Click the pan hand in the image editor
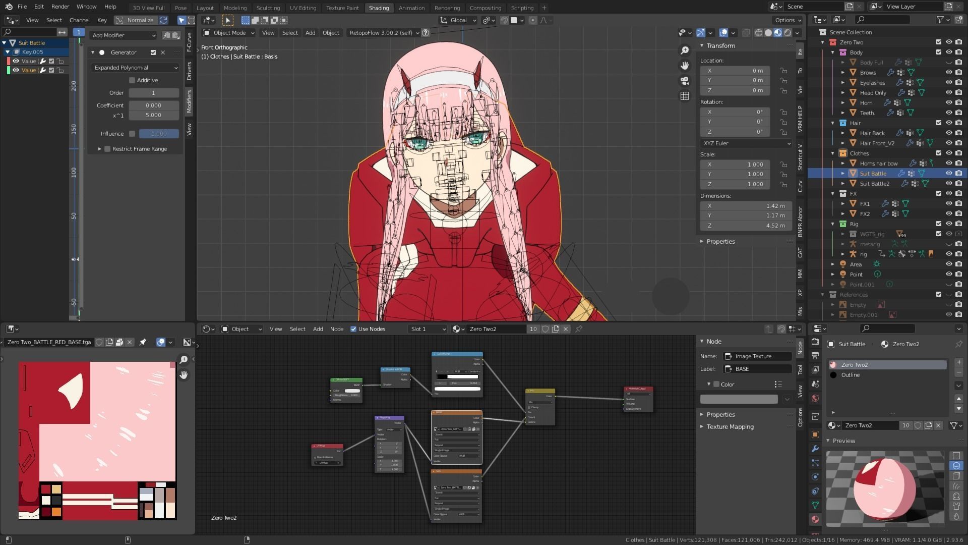The width and height of the screenshot is (968, 545). coord(184,375)
